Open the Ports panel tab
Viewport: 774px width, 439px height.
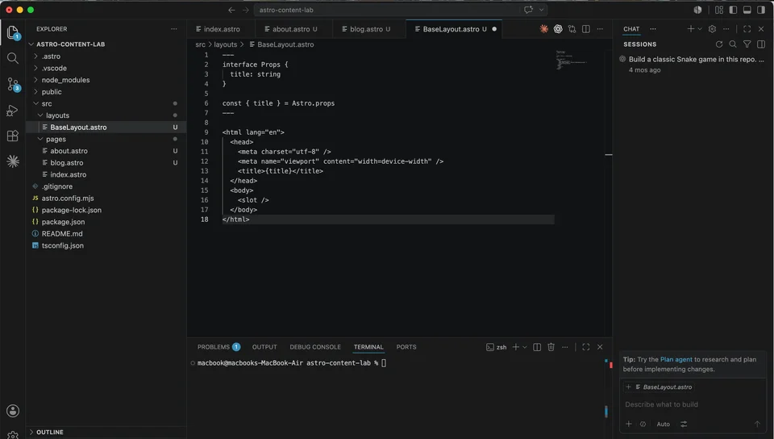click(406, 347)
